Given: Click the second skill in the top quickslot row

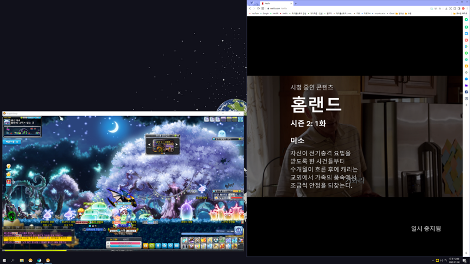Looking at the screenshot, I should click(x=192, y=240).
